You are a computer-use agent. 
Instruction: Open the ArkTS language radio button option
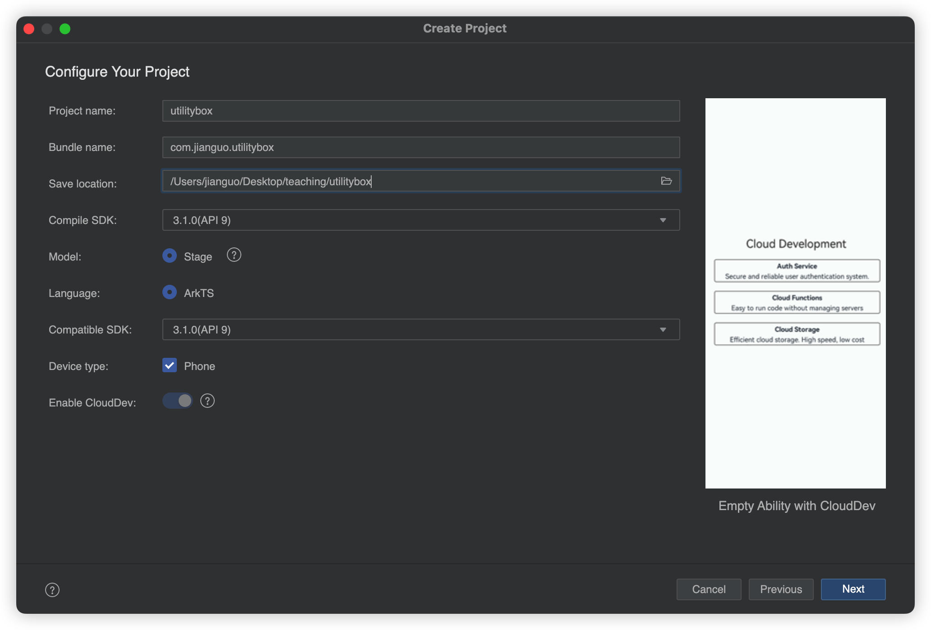[170, 292]
